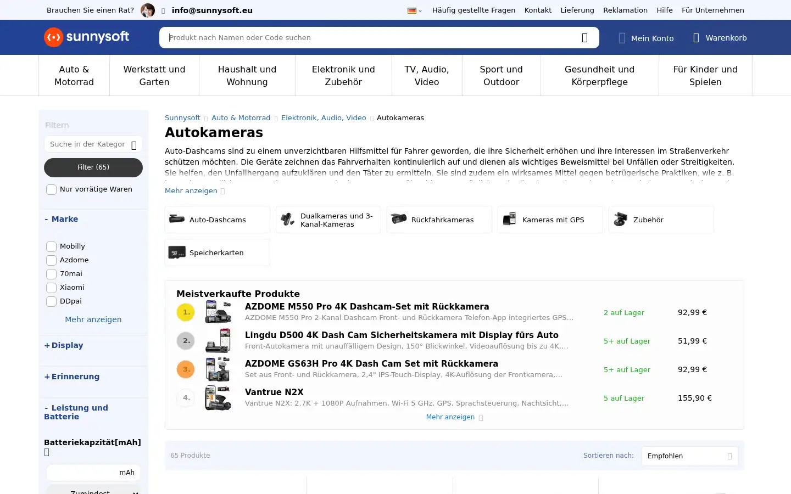
Task: Click rank badge number 1
Action: (x=186, y=312)
